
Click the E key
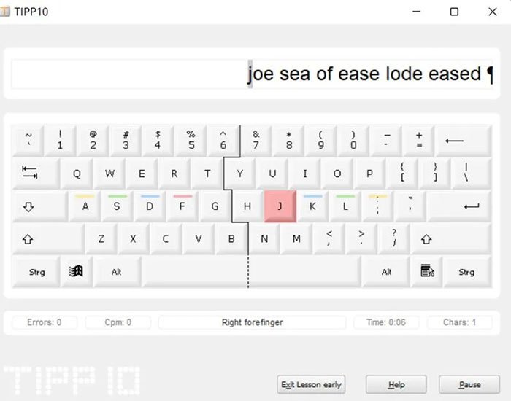[142, 174]
